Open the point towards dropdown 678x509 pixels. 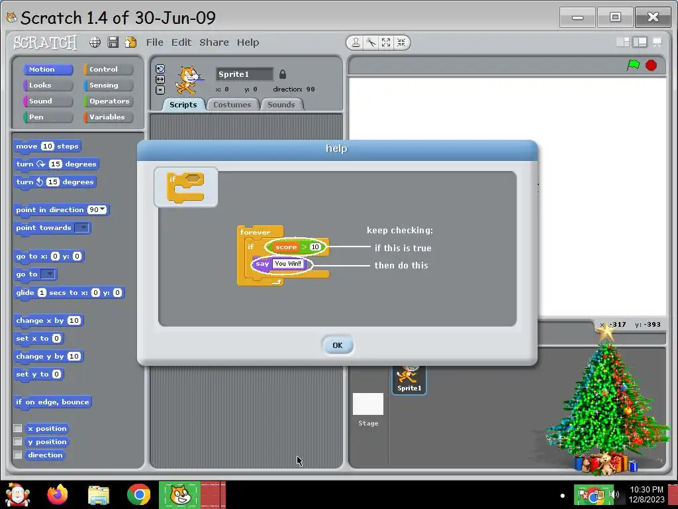81,228
